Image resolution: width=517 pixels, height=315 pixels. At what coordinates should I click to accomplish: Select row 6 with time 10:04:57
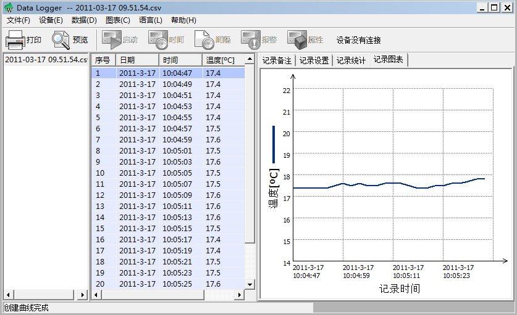click(x=168, y=129)
